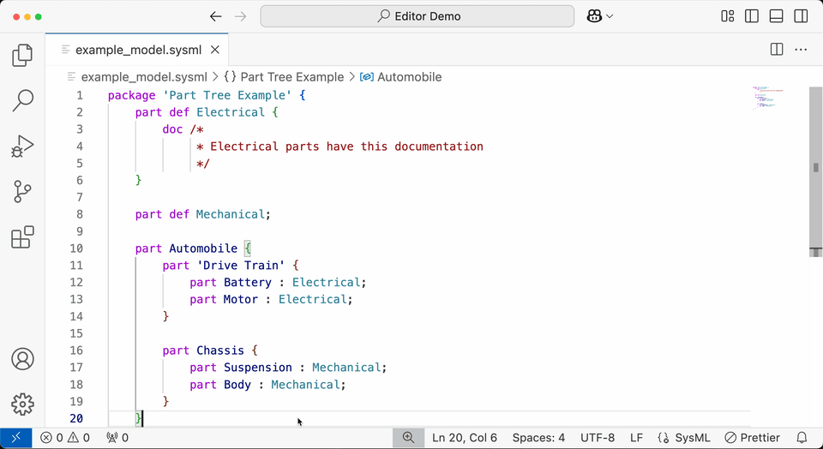Click the Prettier status bar button
Screen dimensions: 823x449
coord(752,438)
